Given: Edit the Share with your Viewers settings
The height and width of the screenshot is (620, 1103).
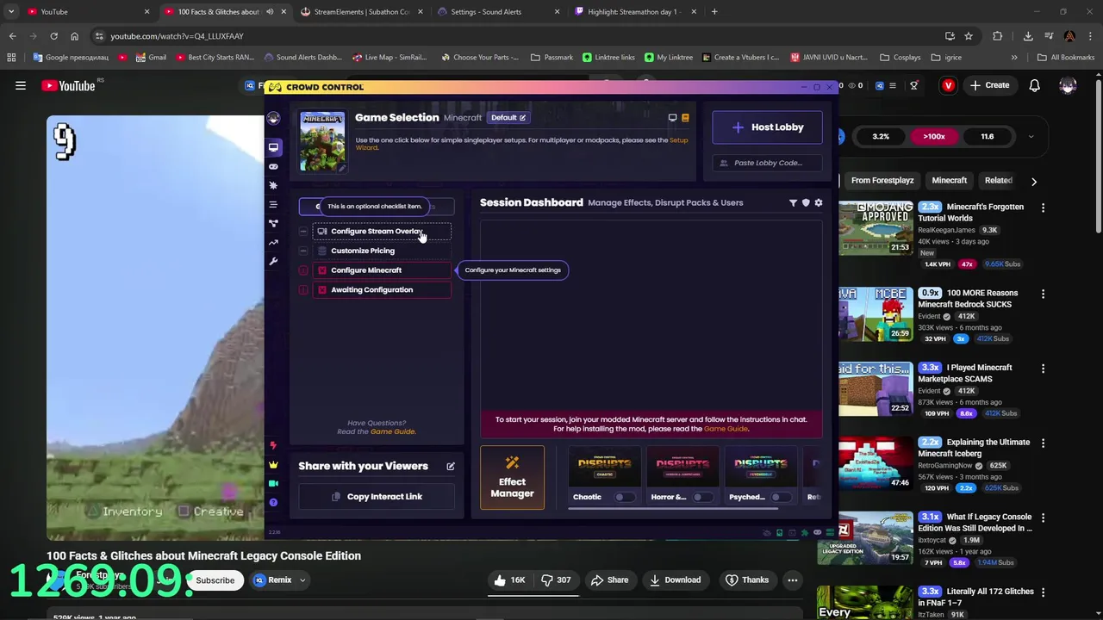Looking at the screenshot, I should [451, 467].
